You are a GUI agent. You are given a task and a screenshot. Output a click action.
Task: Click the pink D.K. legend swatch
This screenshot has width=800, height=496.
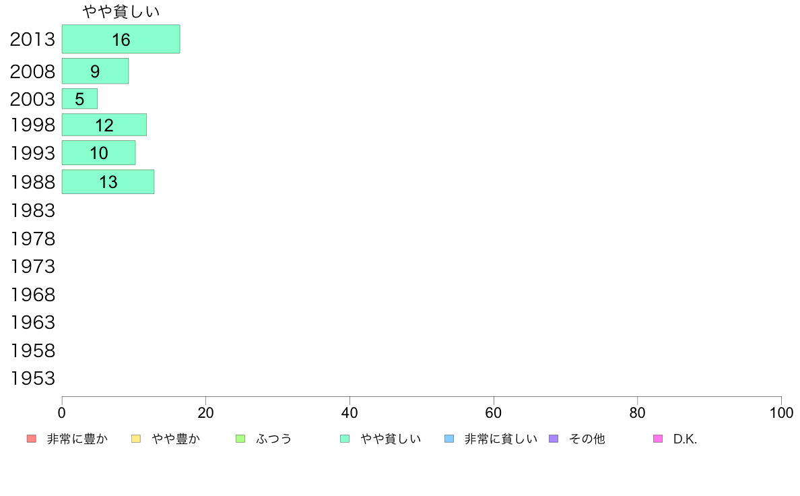click(x=658, y=439)
